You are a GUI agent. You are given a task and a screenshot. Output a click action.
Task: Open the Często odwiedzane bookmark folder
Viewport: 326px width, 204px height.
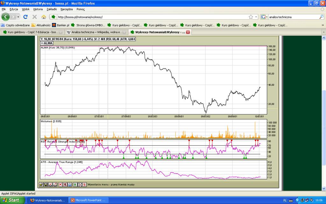click(x=15, y=25)
